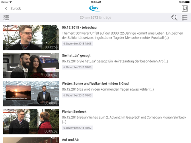This screenshot has height=143, width=191.
Task: Open the Wetter video thumbnail
Action: (31, 94)
